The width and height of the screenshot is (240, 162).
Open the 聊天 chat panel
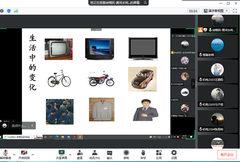(x=110, y=155)
